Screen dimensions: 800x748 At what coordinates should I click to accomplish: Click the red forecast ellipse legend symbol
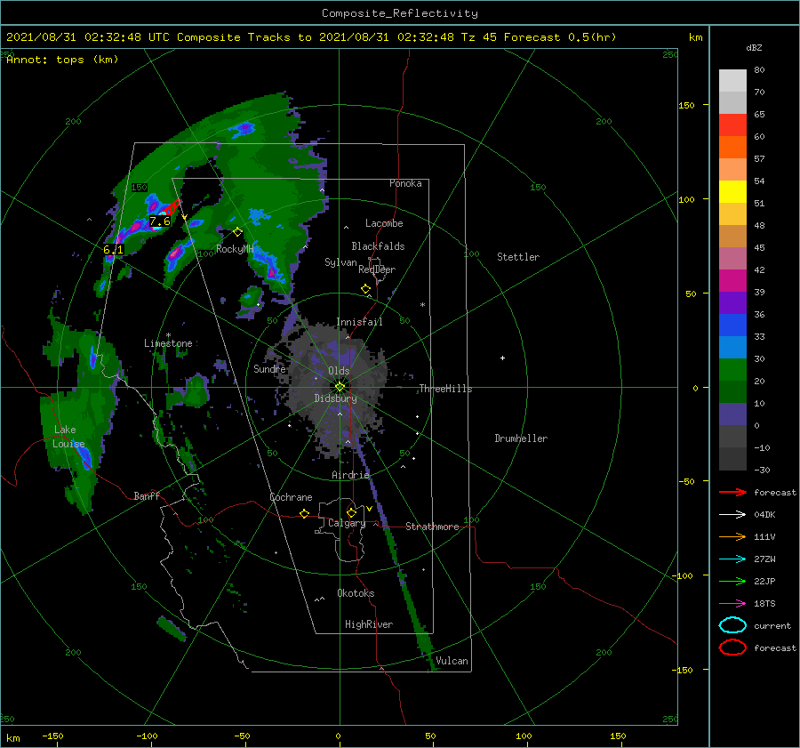click(732, 647)
